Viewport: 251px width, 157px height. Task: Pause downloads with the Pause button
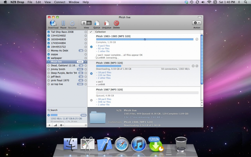coord(63,23)
